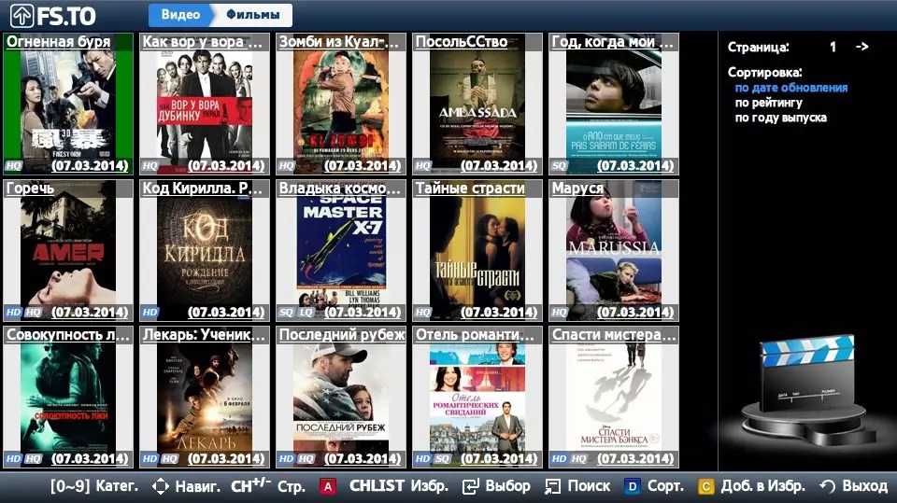This screenshot has width=897, height=503.
Task: Click the Выход return arrow icon
Action: [826, 486]
